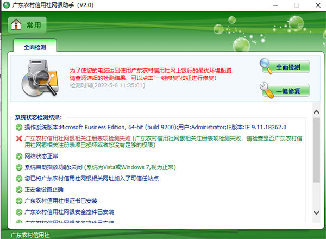Select the 操作系统版本 result text

155,127
